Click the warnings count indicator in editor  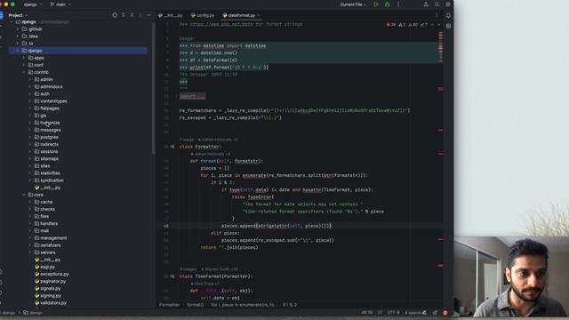(x=402, y=25)
